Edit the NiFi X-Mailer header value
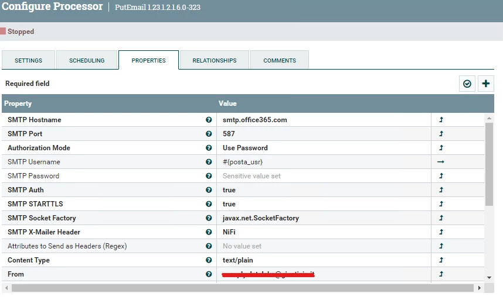This screenshot has height=297, width=503. [324, 232]
